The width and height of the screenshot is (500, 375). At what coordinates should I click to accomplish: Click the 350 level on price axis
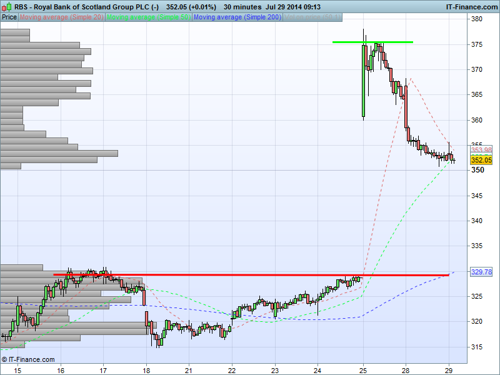tap(478, 170)
